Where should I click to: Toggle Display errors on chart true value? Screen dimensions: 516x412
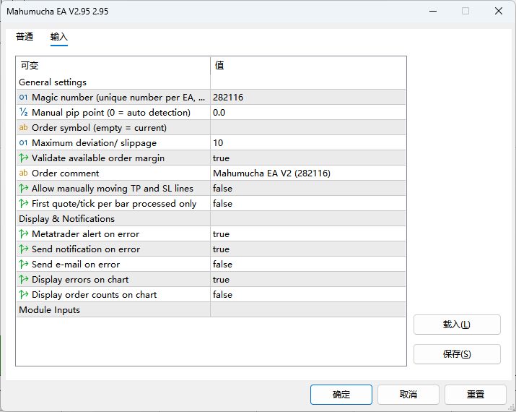307,279
